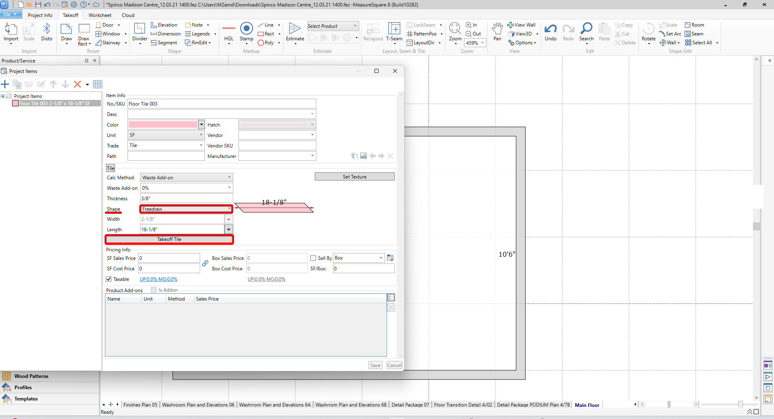774x419 pixels.
Task: Switch to the Worksheet ribbon tab
Action: [100, 15]
